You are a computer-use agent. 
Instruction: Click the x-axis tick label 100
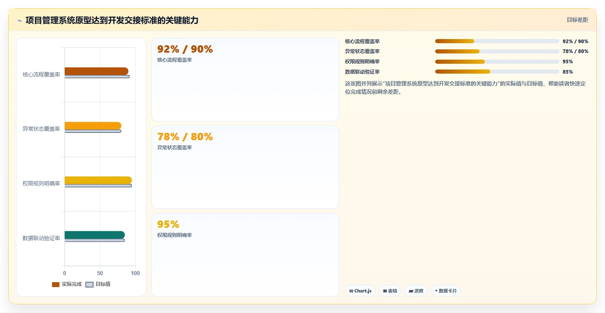pyautogui.click(x=135, y=274)
